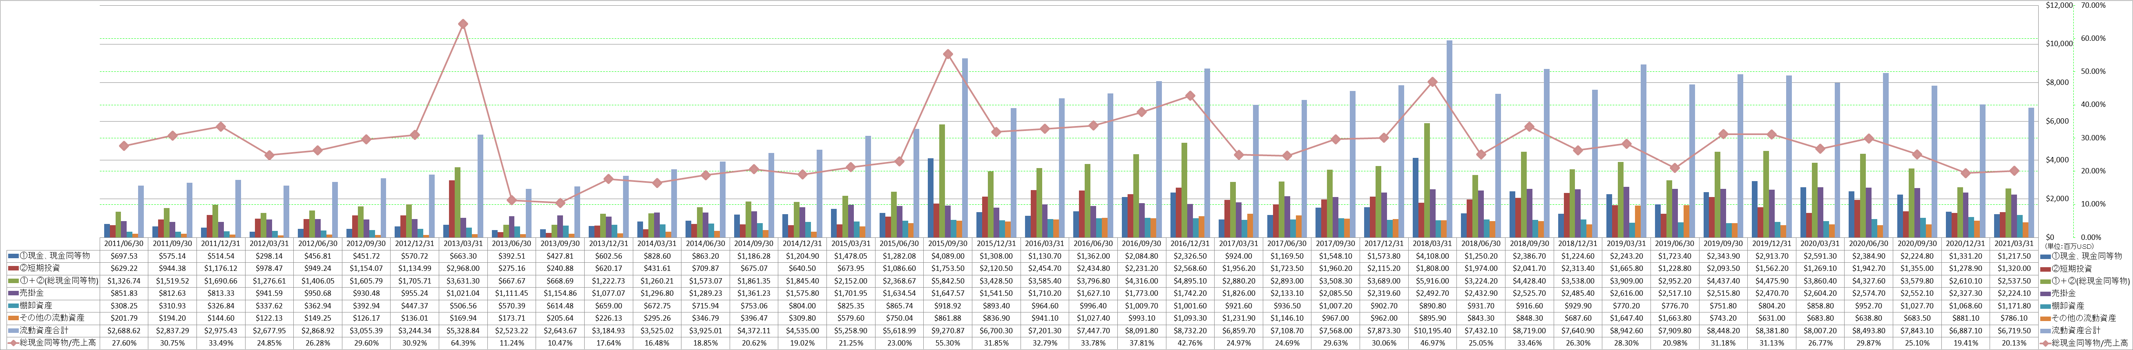
Task: Click the 46.97% ratio cell
Action: tap(1433, 343)
